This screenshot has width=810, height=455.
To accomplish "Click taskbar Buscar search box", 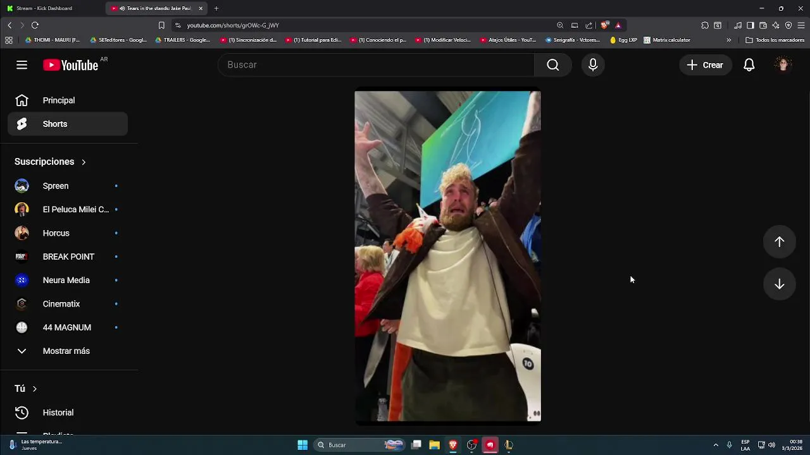I will pos(359,445).
